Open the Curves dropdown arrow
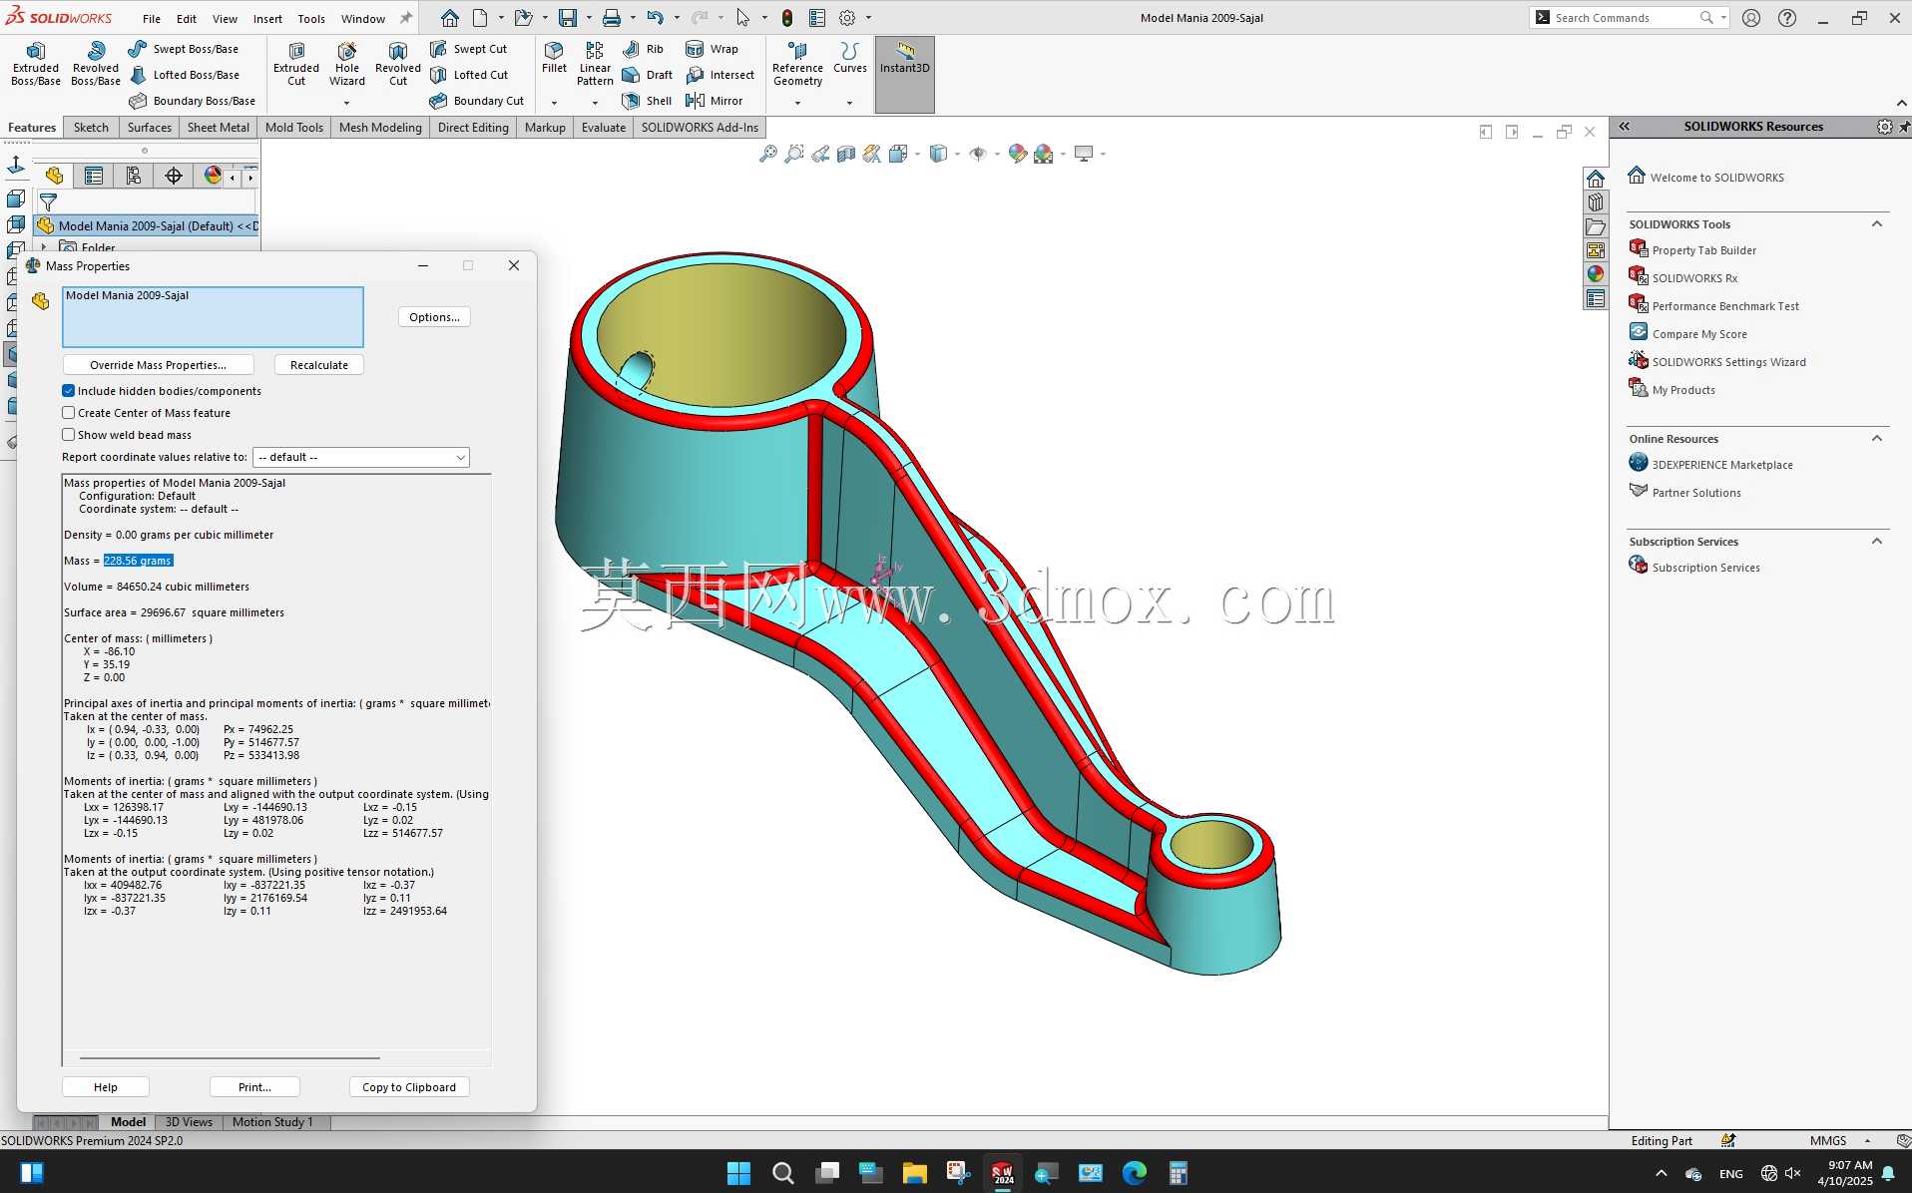1912x1193 pixels. coord(849,102)
